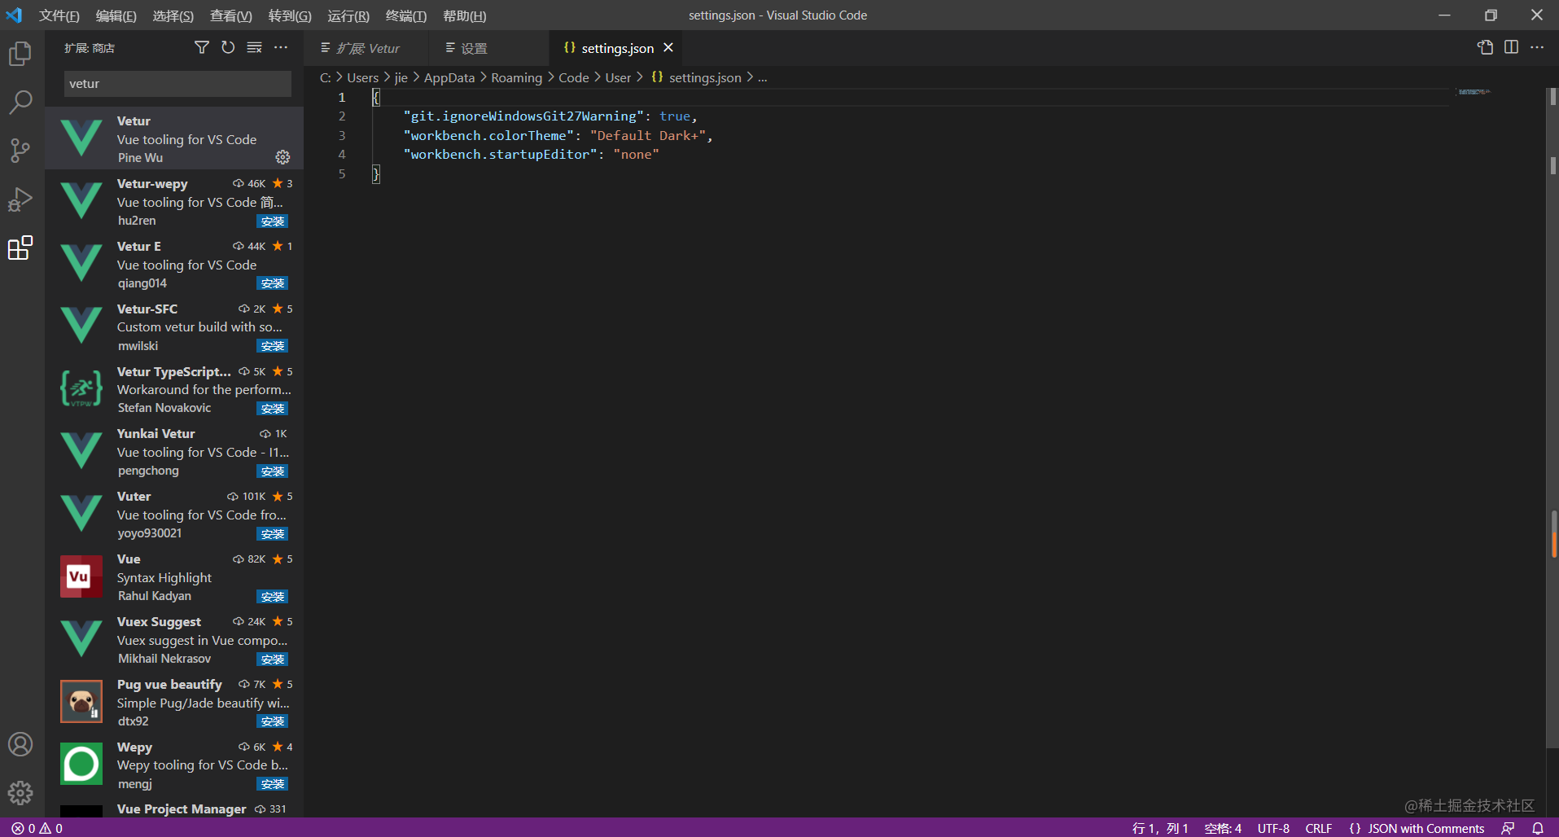Viewport: 1559px width, 837px height.
Task: Clear extensions search results
Action: (x=255, y=48)
